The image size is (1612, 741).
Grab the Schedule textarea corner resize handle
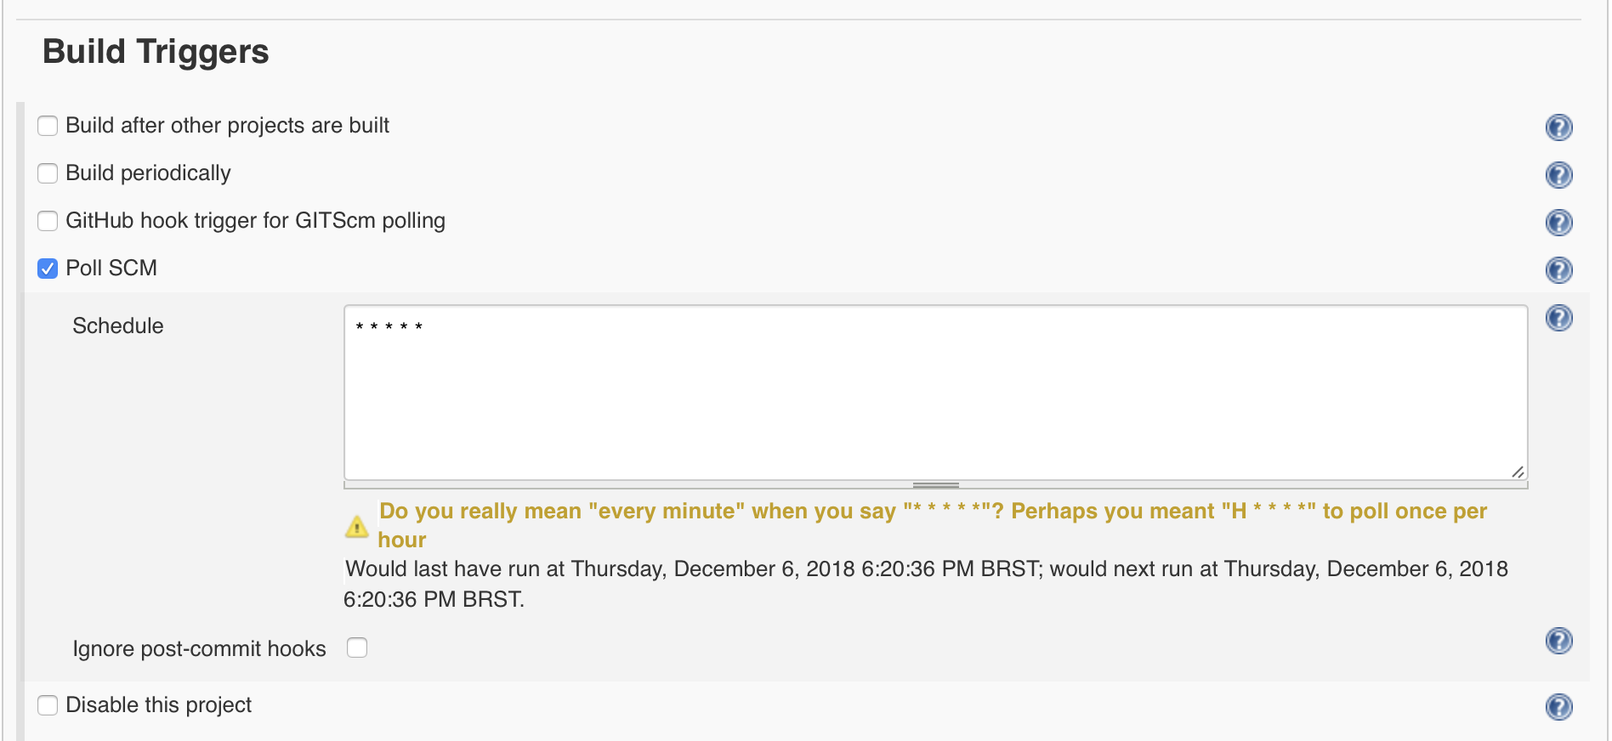1518,472
